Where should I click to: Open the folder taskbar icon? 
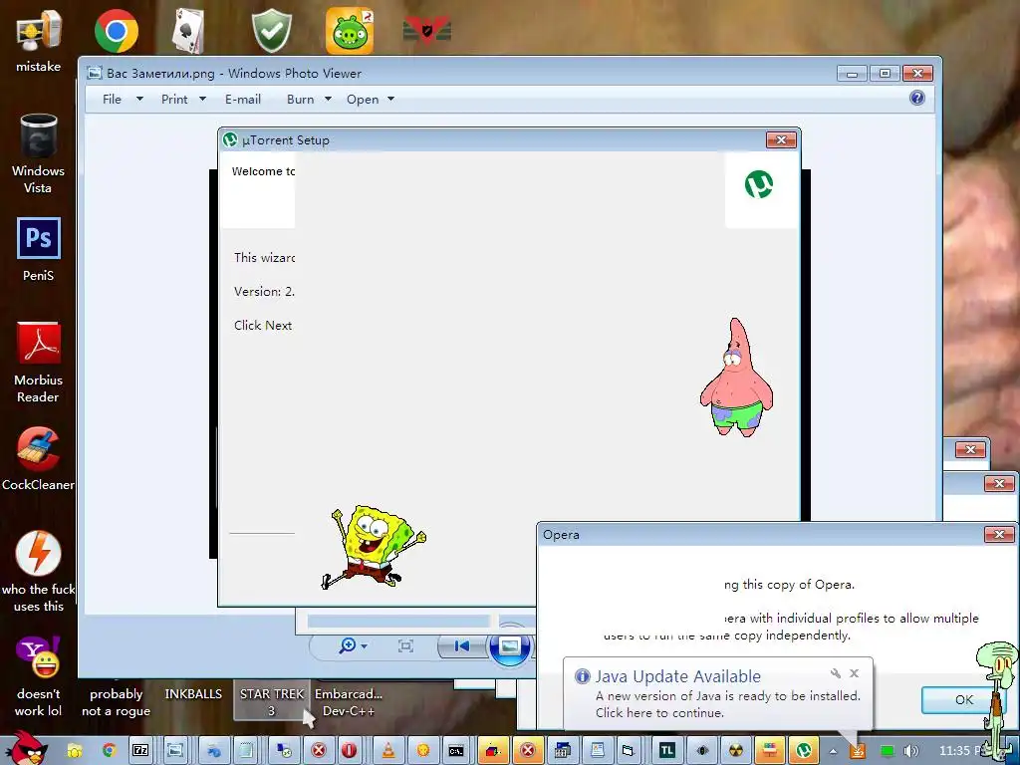[x=75, y=750]
